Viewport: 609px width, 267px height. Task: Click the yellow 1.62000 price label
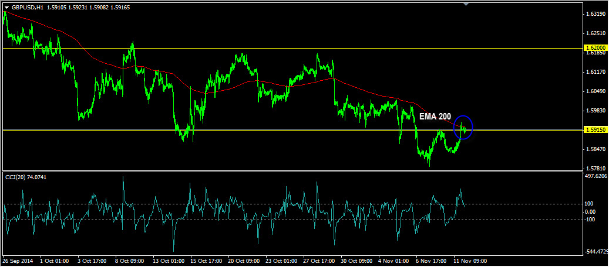coord(595,47)
